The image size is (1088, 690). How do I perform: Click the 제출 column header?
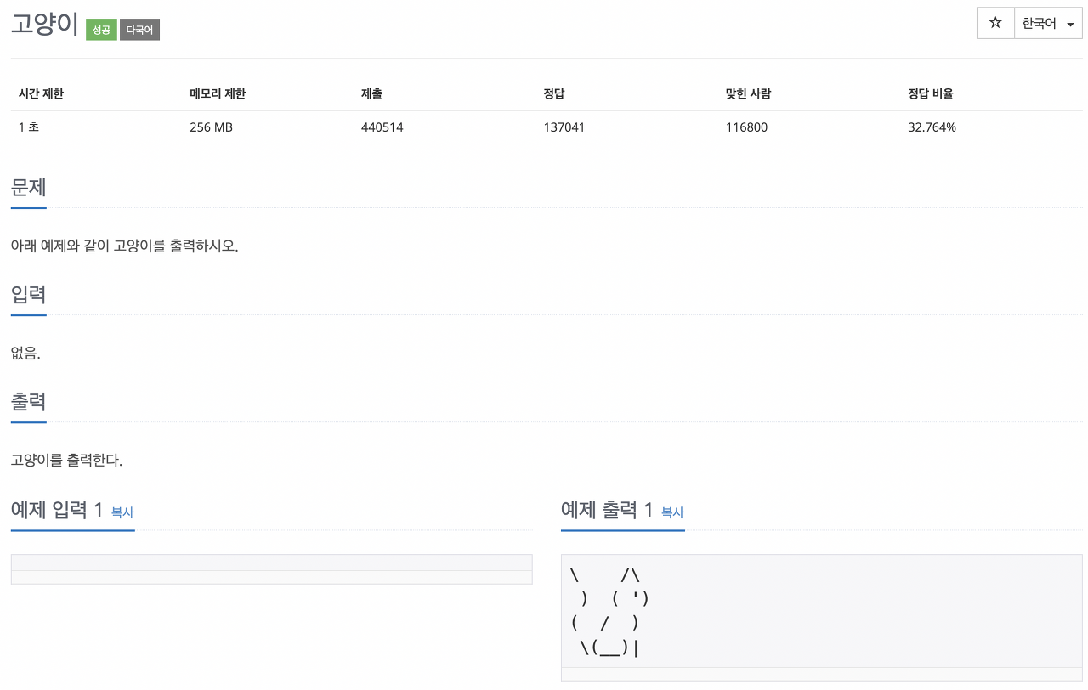click(371, 93)
